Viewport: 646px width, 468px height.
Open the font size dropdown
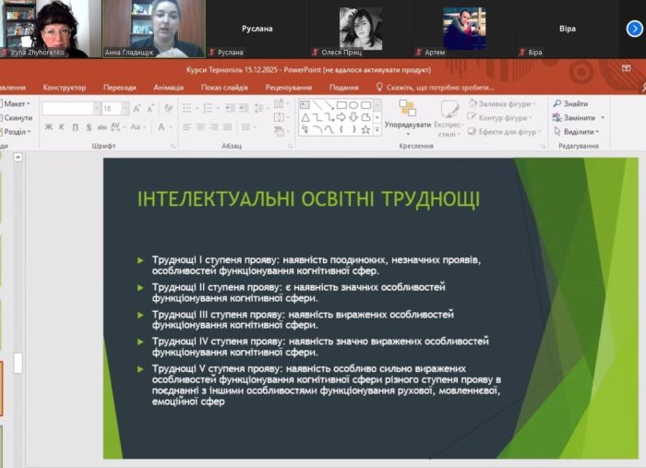124,108
